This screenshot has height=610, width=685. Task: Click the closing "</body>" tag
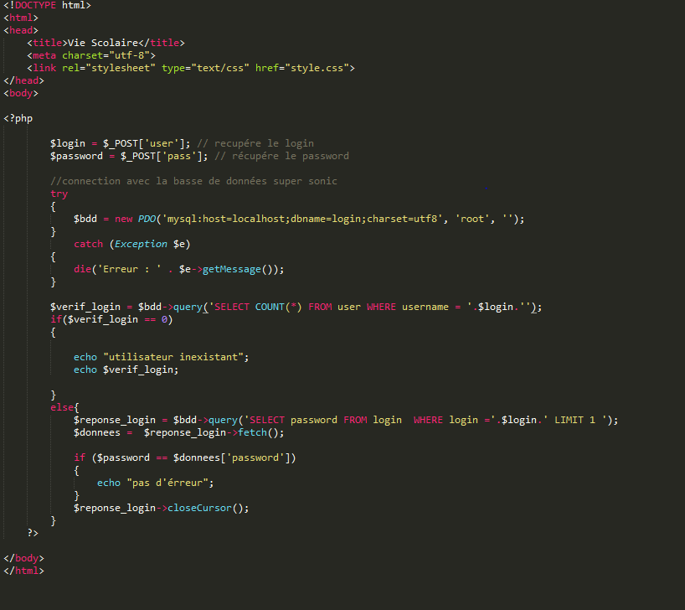point(24,558)
